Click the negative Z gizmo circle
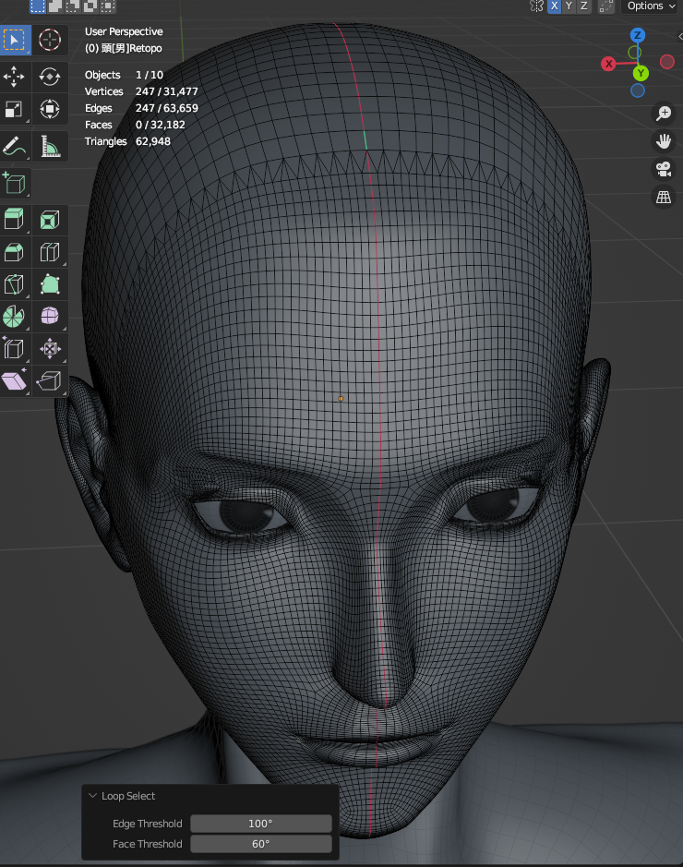 638,90
